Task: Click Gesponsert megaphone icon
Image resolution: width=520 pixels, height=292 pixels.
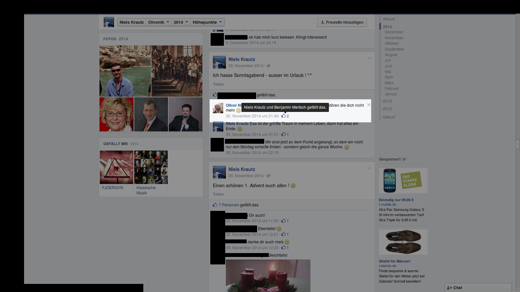Action: 404,159
